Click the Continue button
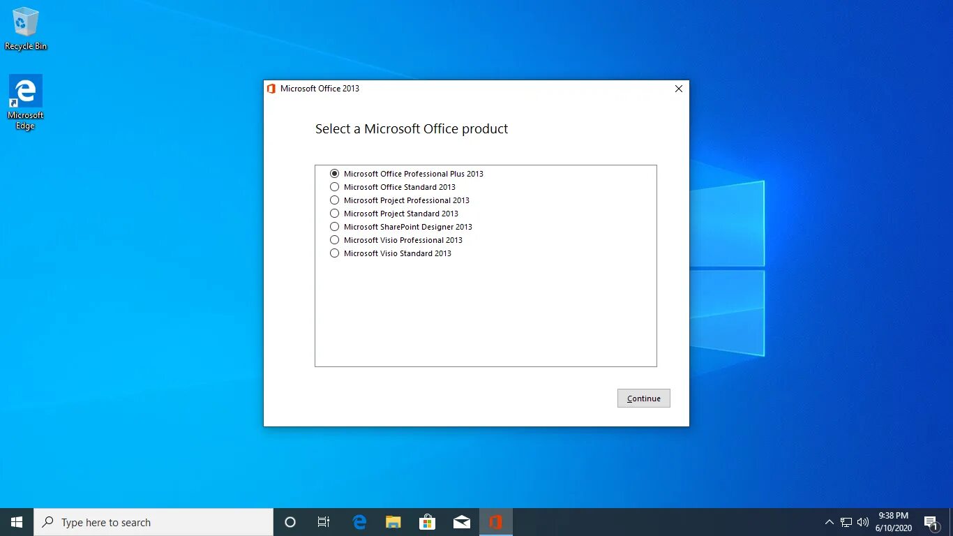The image size is (953, 536). 643,398
